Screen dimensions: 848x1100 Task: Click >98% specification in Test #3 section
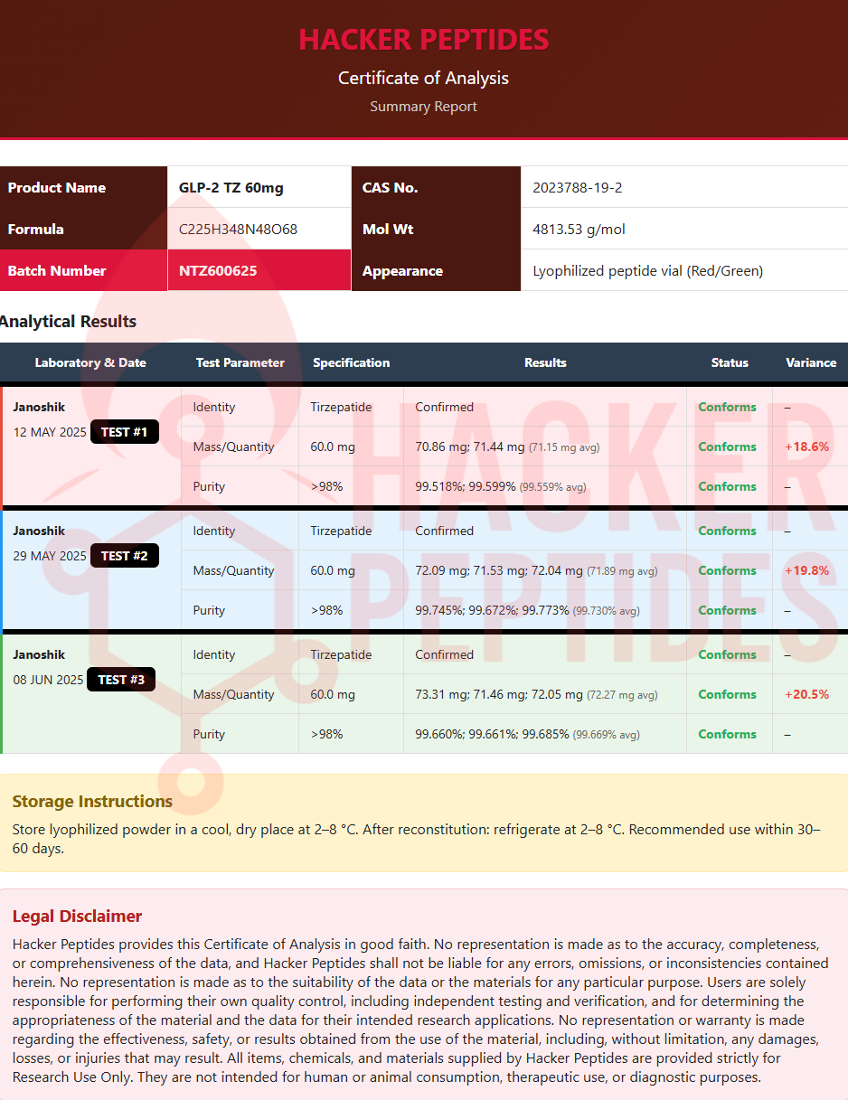[x=326, y=734]
